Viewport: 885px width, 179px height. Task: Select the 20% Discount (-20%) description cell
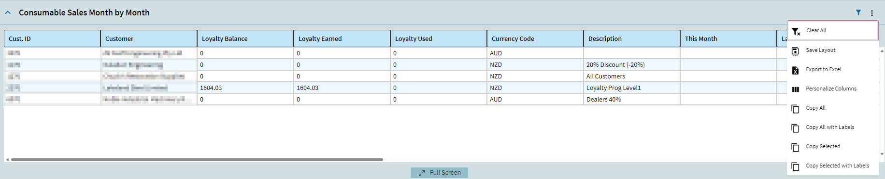(x=632, y=64)
